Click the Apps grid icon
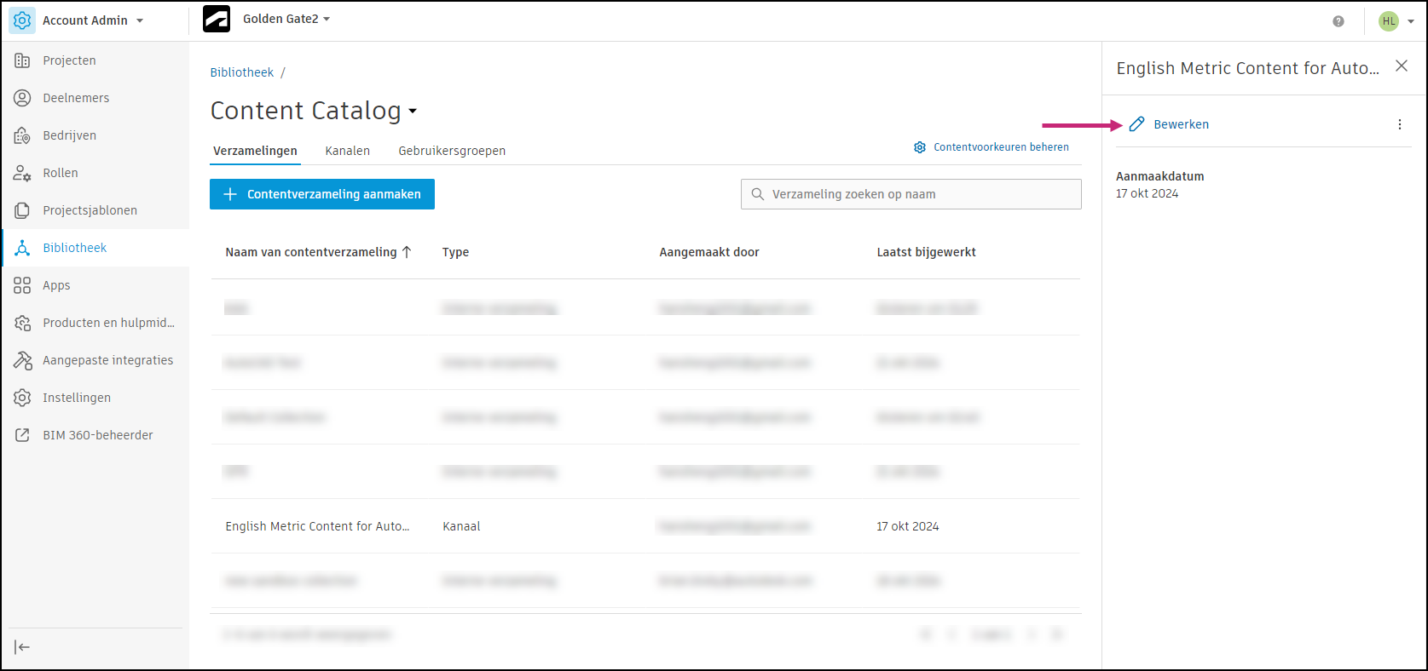The width and height of the screenshot is (1428, 671). (x=22, y=285)
